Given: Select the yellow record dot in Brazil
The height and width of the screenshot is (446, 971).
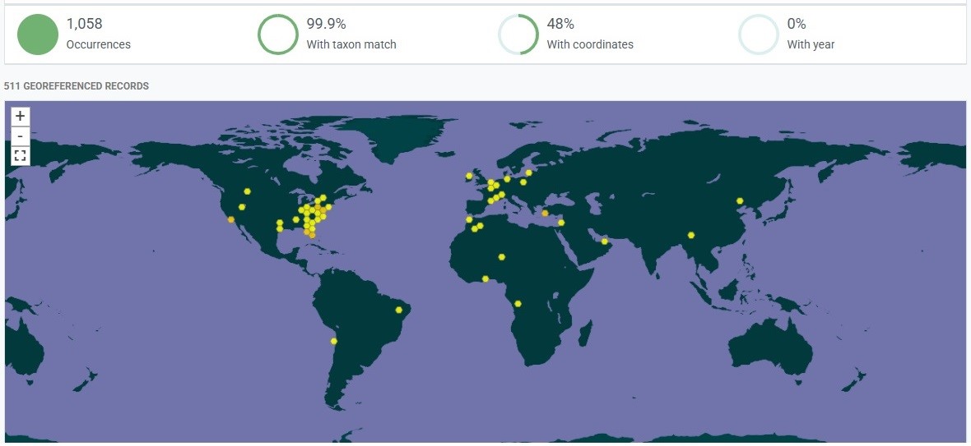Looking at the screenshot, I should tap(399, 310).
